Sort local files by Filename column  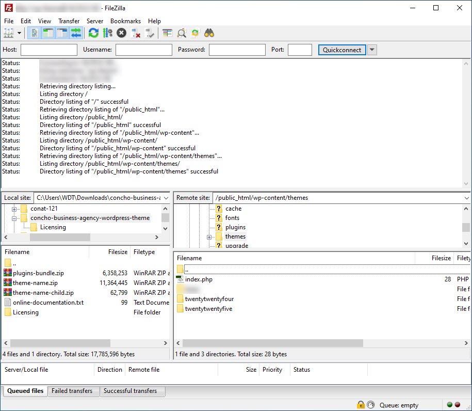click(45, 252)
